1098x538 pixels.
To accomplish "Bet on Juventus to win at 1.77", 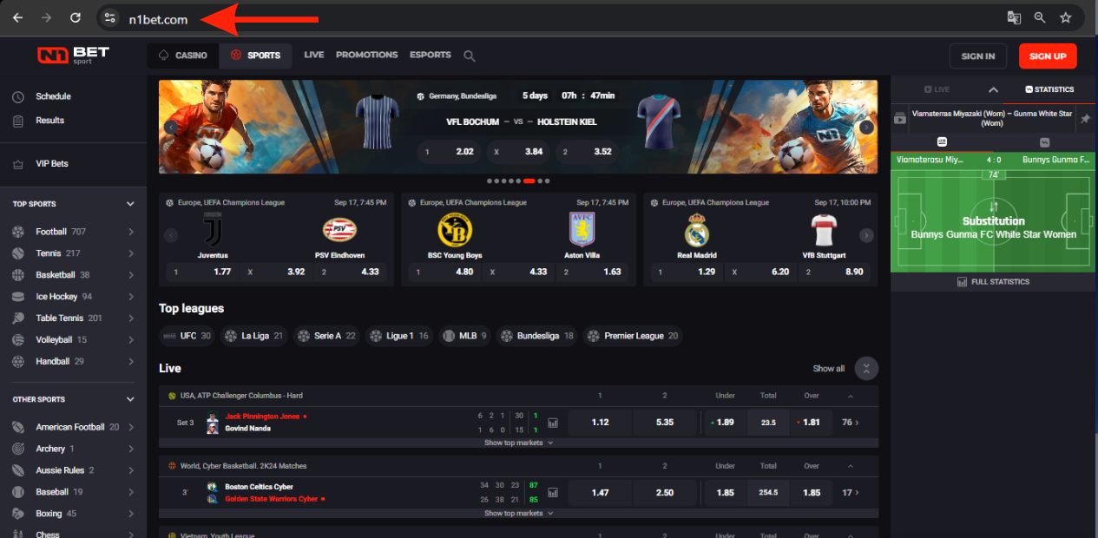I will point(203,272).
